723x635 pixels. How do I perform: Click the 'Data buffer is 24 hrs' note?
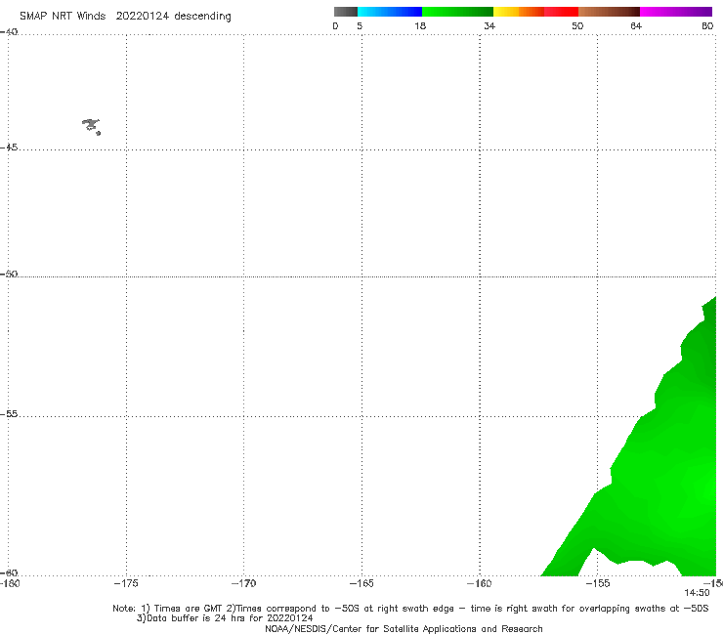(x=225, y=618)
